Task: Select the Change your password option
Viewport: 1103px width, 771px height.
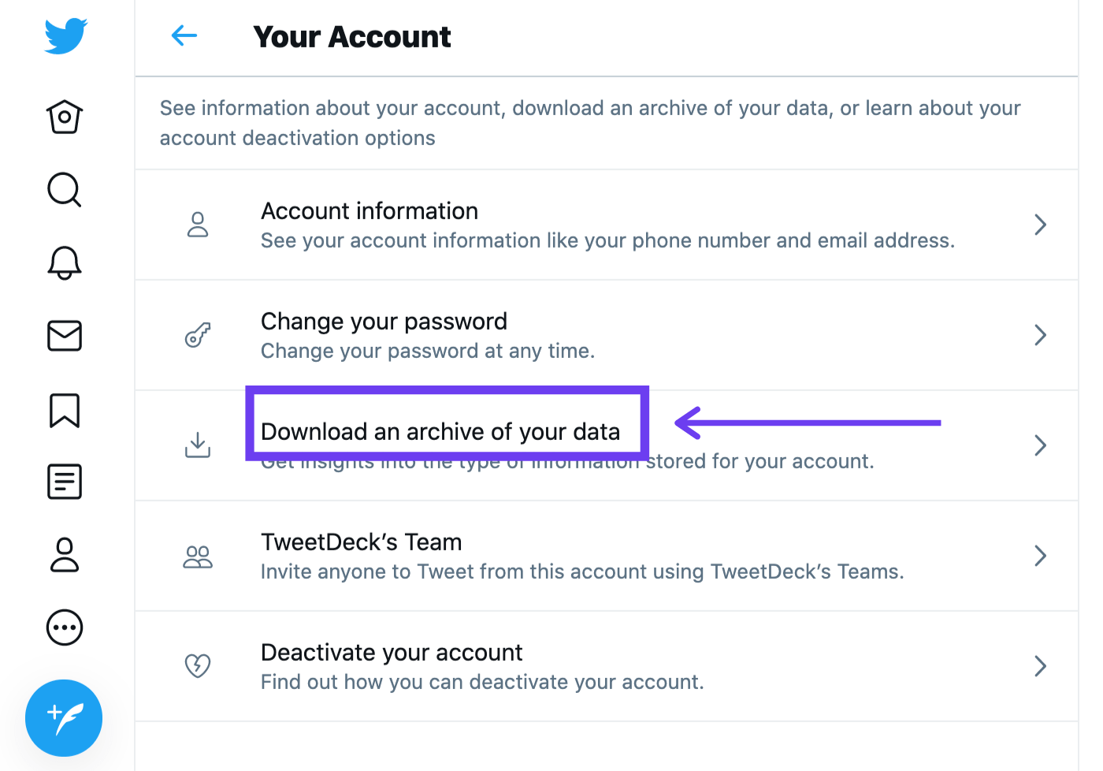Action: pyautogui.click(x=384, y=321)
